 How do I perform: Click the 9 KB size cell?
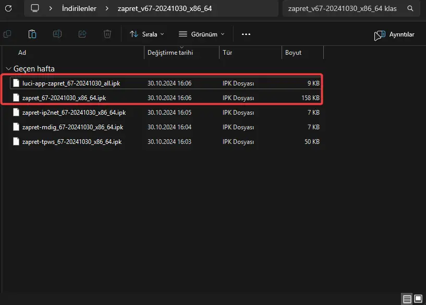[x=313, y=83]
